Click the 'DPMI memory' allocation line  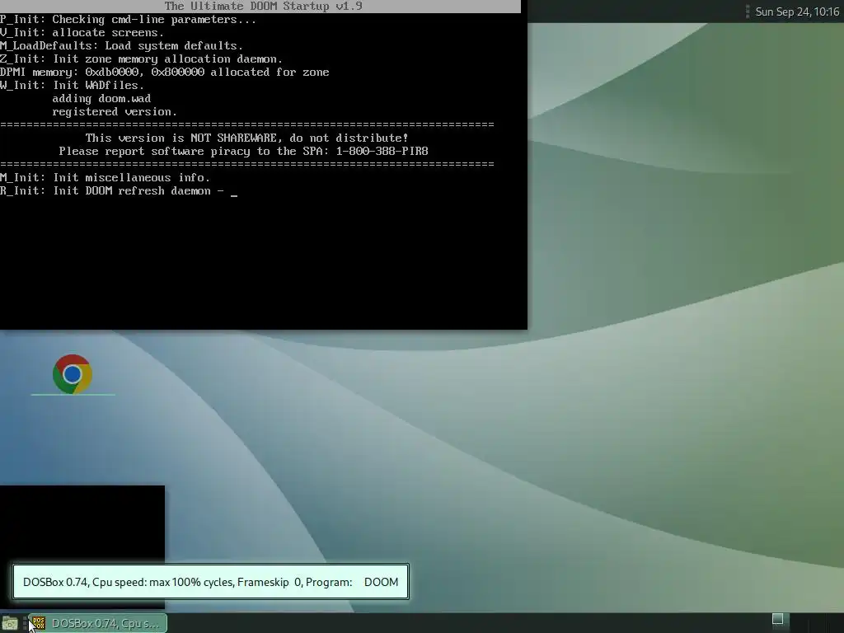(165, 73)
